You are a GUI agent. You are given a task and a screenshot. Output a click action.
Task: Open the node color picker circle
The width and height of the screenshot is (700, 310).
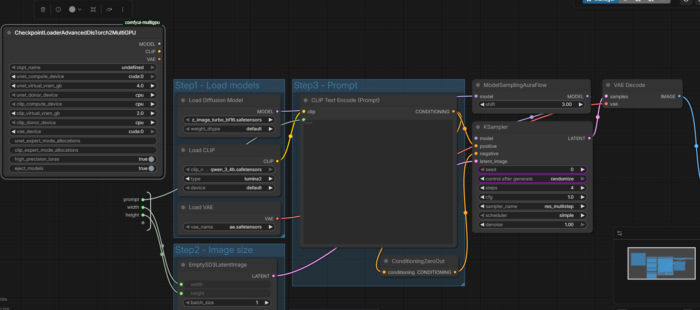click(72, 9)
